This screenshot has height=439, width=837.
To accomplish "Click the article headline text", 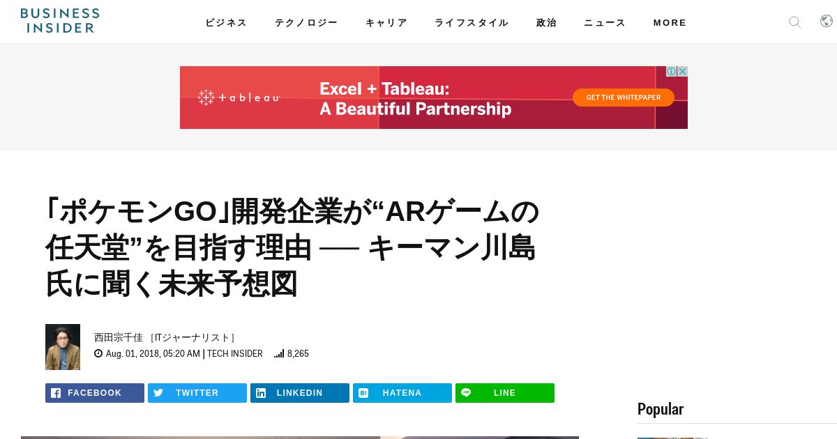I will tap(292, 247).
